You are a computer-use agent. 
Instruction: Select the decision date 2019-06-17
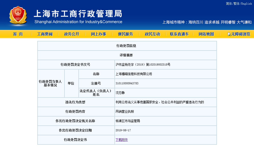pyautogui.click(x=123, y=130)
